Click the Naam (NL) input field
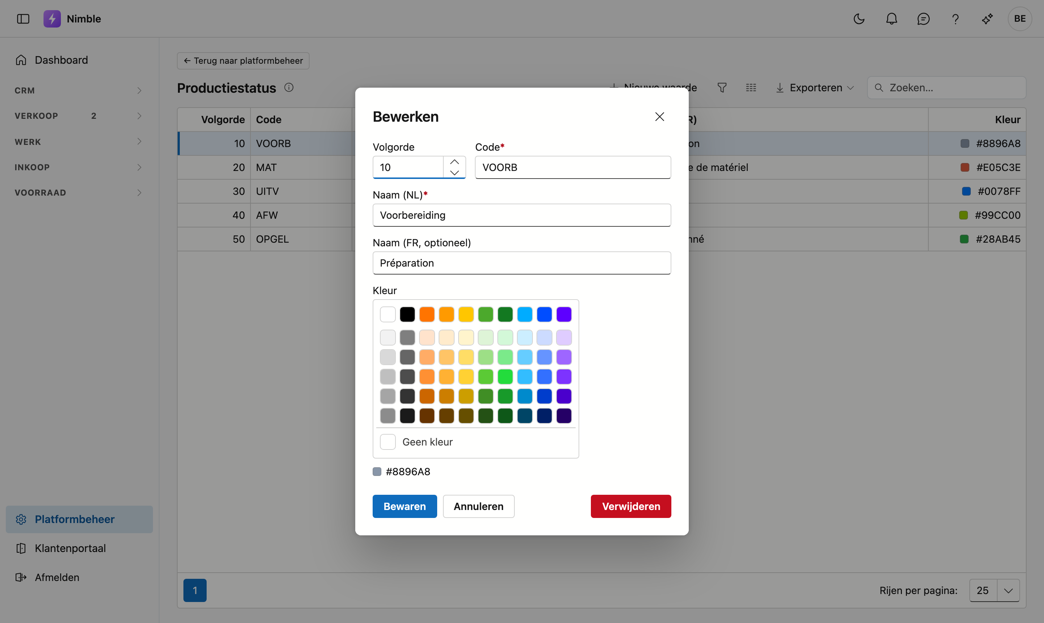 522,216
